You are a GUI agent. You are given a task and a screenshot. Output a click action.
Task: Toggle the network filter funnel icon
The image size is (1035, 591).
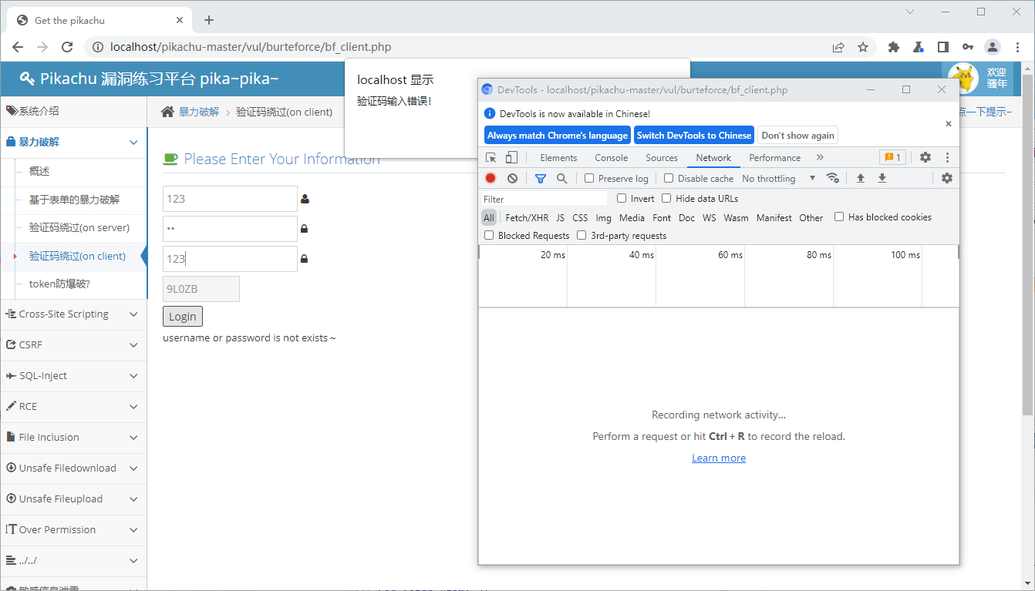[x=541, y=178]
